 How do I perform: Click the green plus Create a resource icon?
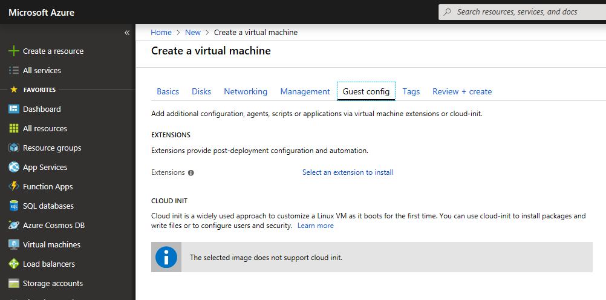pos(14,51)
